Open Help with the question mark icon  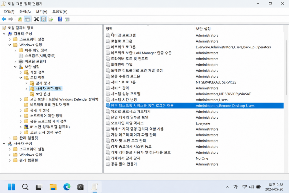coord(60,19)
